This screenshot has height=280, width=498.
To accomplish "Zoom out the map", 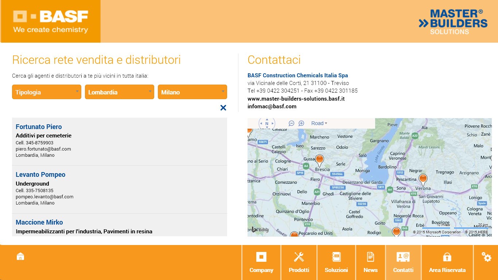I will click(x=291, y=123).
